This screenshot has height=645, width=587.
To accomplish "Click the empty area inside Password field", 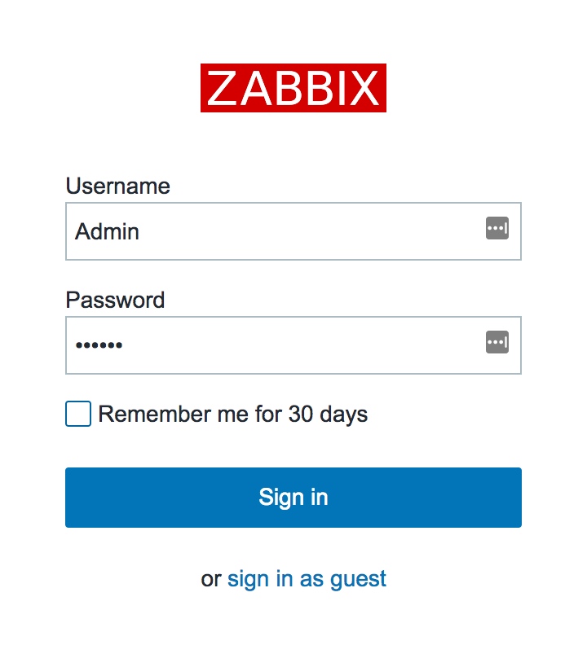I will (x=305, y=345).
